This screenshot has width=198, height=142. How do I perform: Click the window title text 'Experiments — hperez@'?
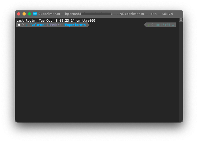(59, 14)
